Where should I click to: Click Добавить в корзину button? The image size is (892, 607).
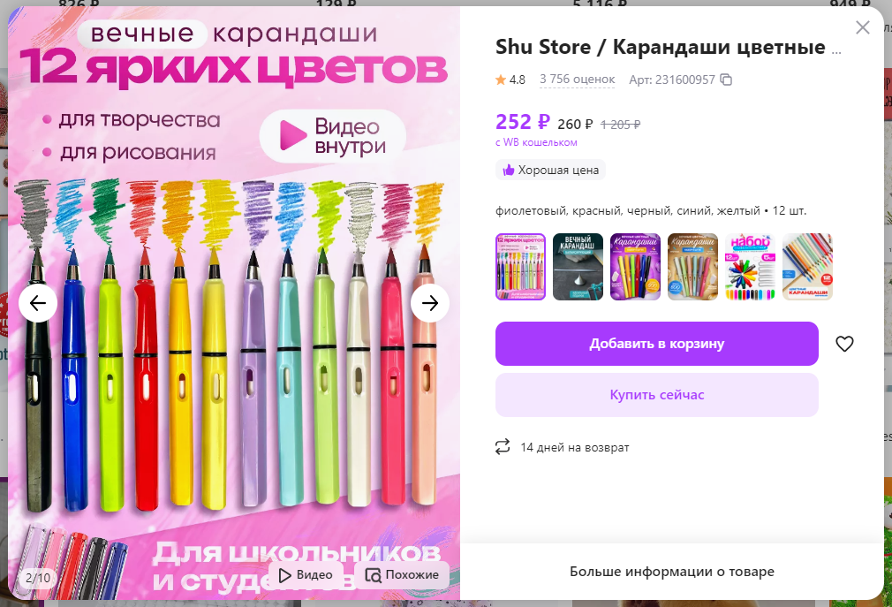pos(656,344)
